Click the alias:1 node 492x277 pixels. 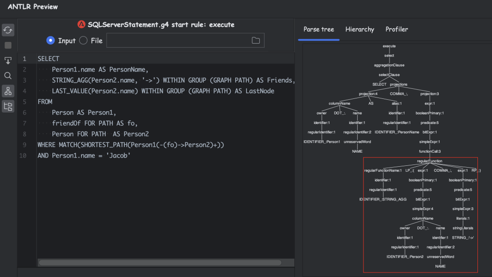pos(397,103)
